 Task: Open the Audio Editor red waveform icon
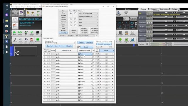[32, 39]
